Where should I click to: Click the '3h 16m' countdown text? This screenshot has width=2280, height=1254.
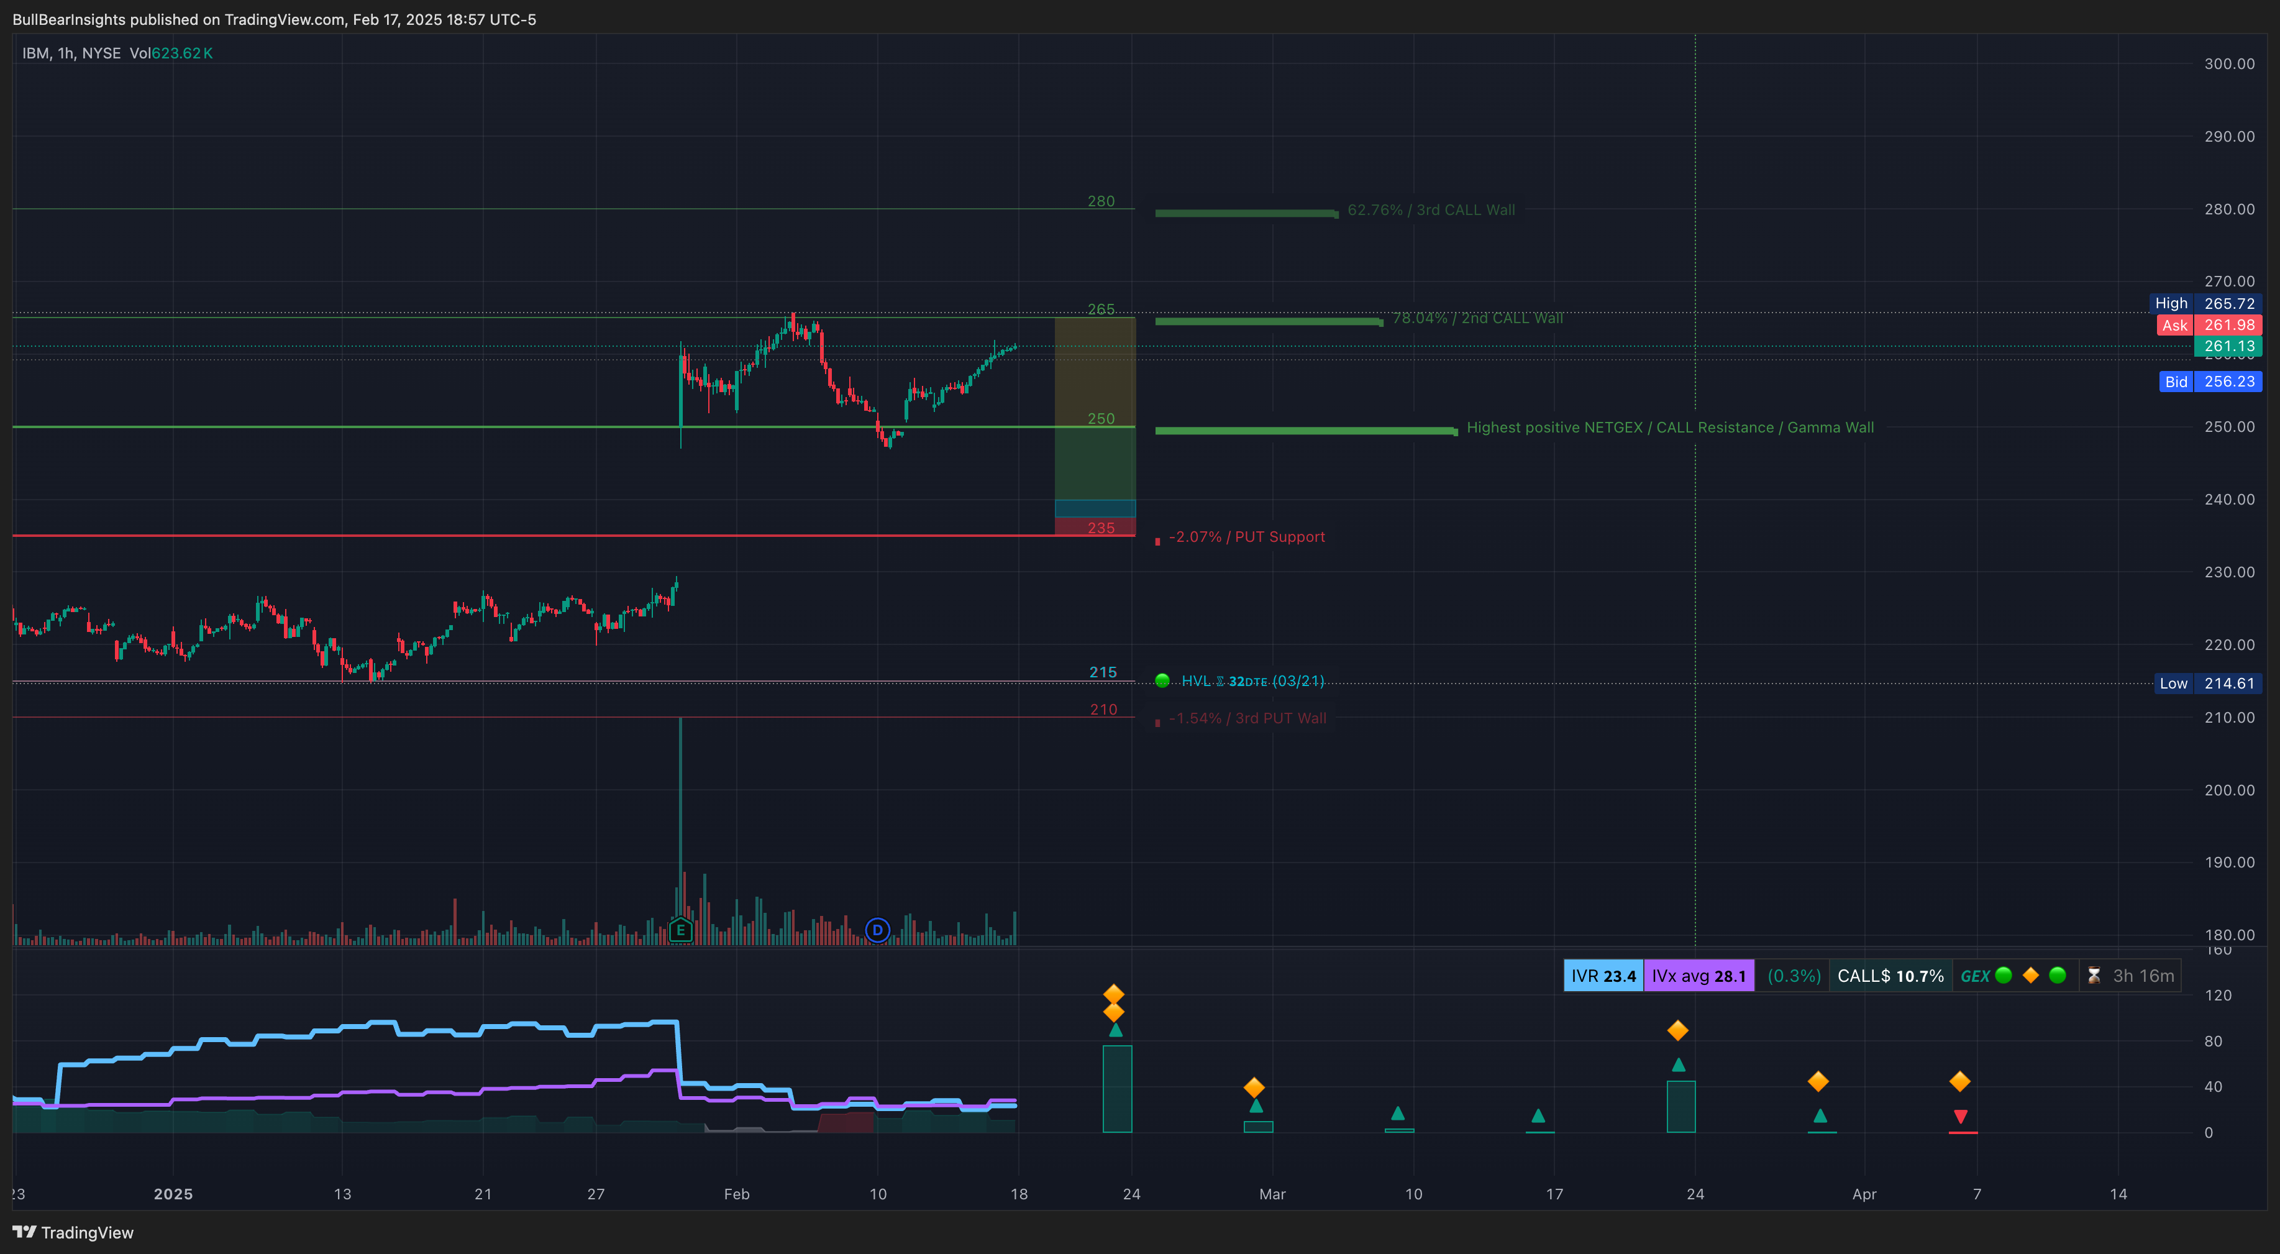[x=2143, y=976]
